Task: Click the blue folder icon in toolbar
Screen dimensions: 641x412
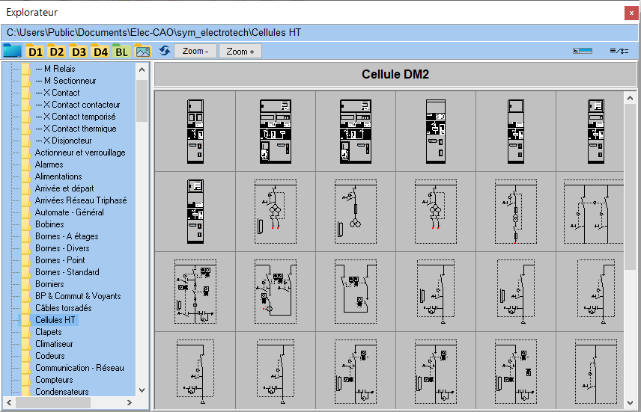Action: pos(12,51)
